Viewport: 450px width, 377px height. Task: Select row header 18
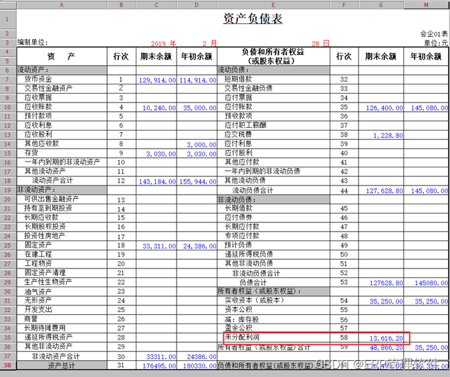click(x=8, y=181)
